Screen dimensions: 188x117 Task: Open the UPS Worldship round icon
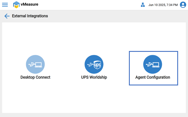click(x=94, y=64)
